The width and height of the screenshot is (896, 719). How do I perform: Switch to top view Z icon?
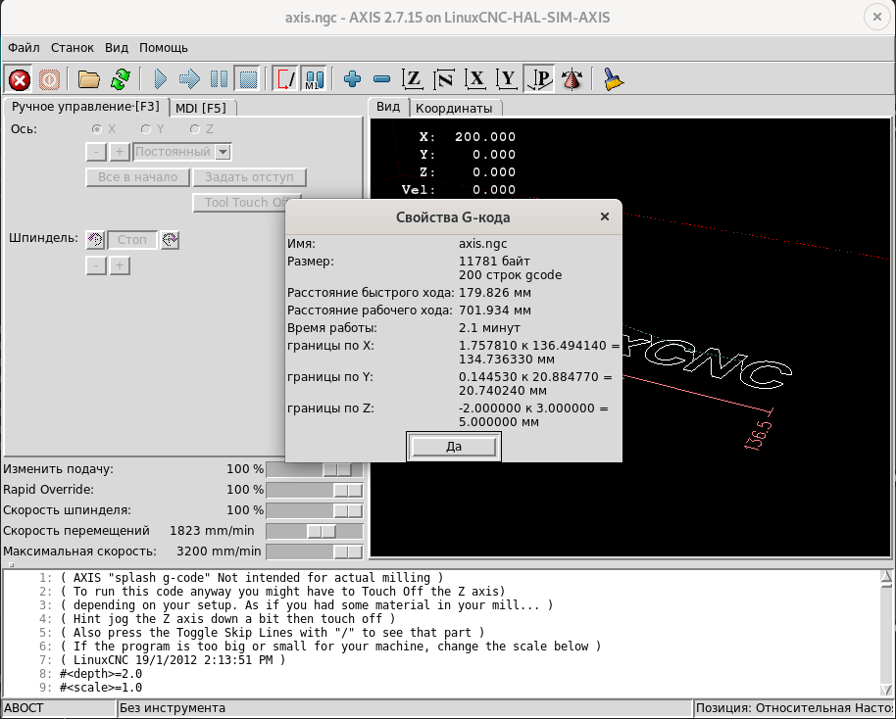[414, 79]
